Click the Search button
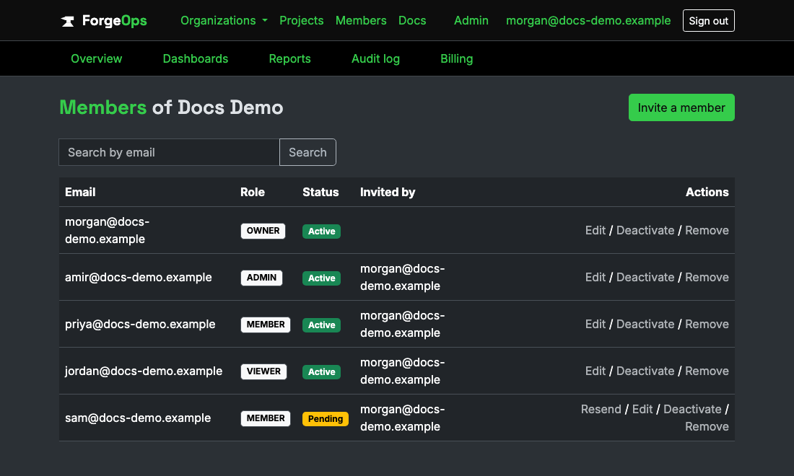Screen dimensions: 794x476 307,152
